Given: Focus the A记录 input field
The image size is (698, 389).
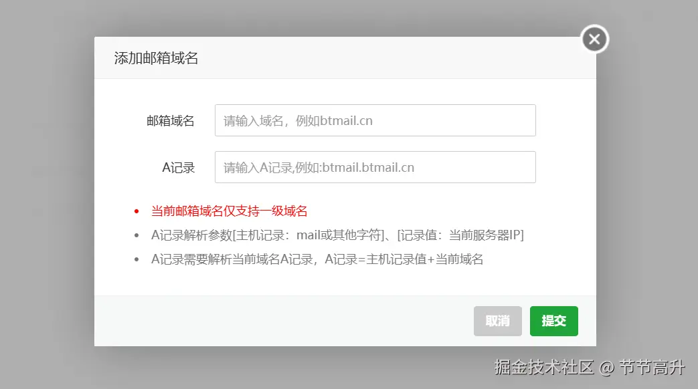Looking at the screenshot, I should [375, 167].
